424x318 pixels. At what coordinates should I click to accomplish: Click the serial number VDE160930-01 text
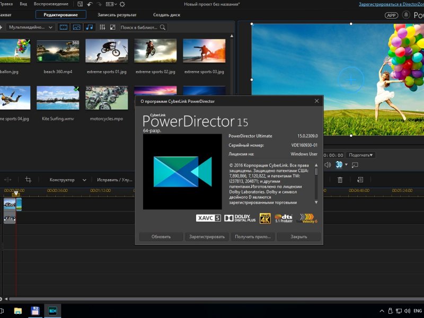point(304,145)
